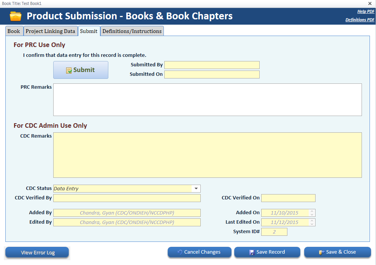Click the checkmark icon on Submit button
The image size is (376, 265).
[69, 70]
